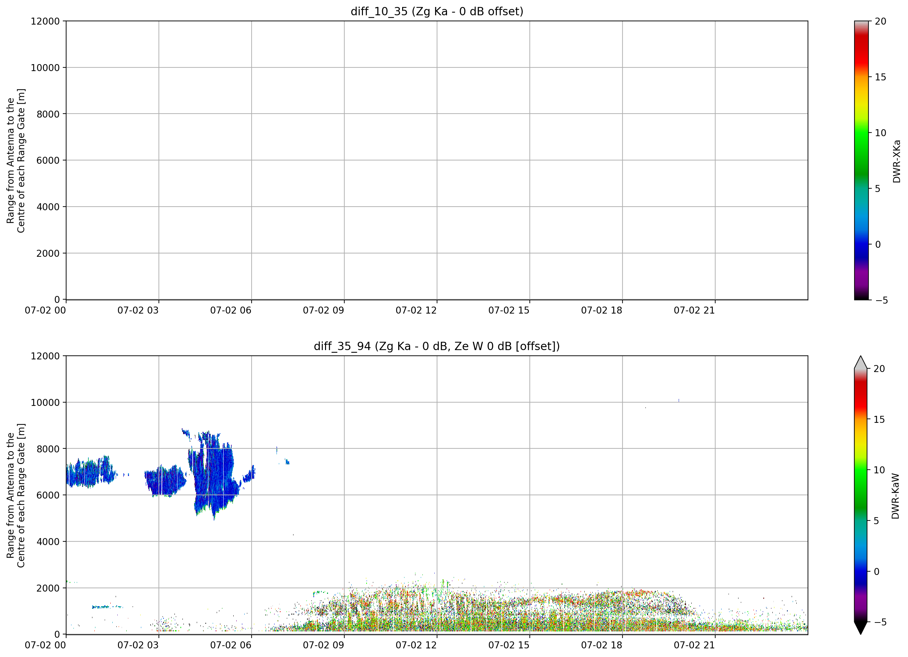This screenshot has height=657, width=908.
Task: Click the 0 tick on the bottom colorbar
Action: pos(876,572)
